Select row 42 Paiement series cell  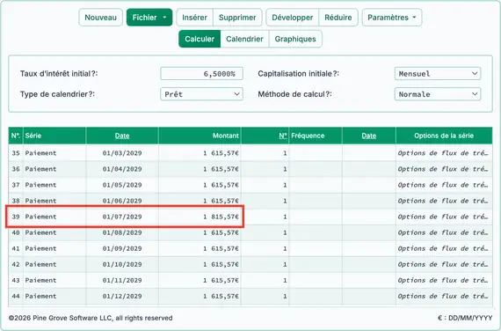click(x=54, y=264)
